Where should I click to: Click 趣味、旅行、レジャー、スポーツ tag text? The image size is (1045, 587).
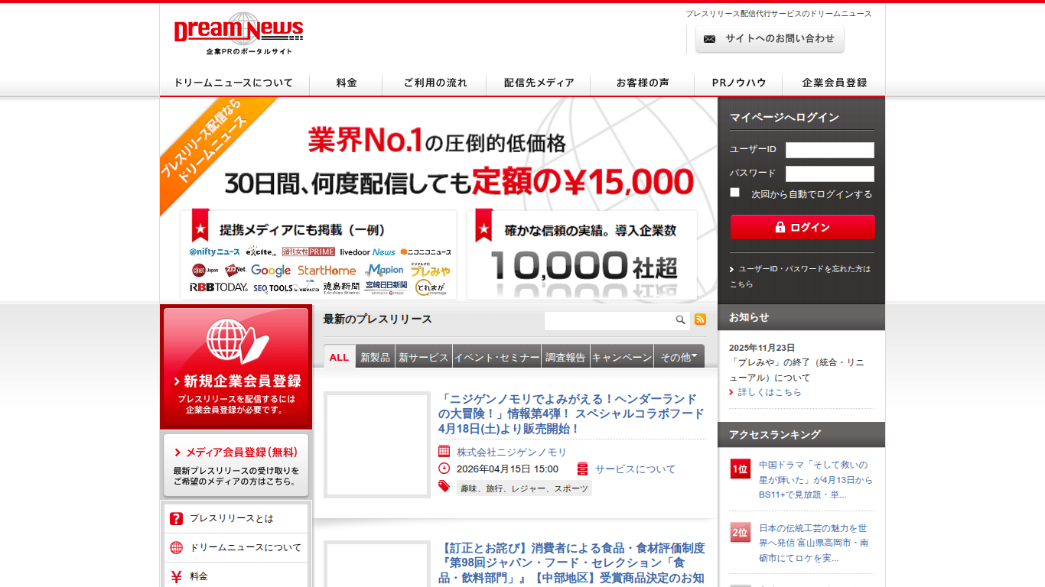(524, 488)
